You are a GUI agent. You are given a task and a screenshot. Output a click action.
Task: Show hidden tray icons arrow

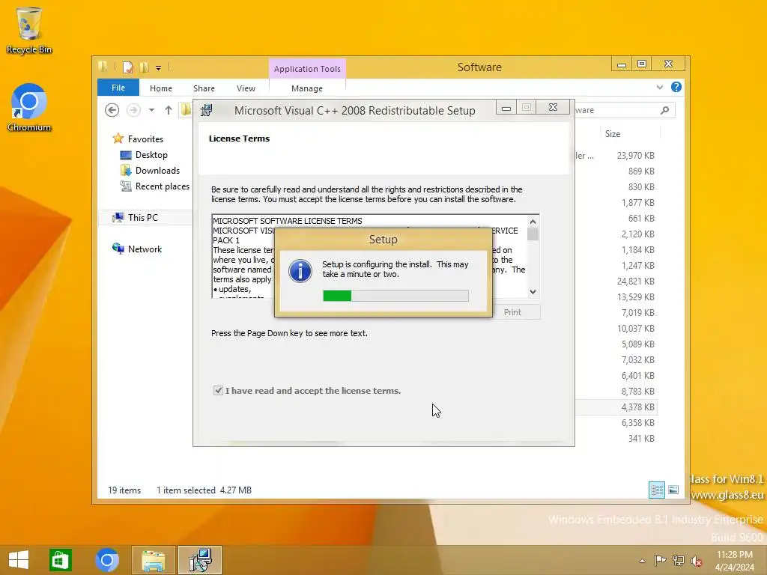[642, 561]
